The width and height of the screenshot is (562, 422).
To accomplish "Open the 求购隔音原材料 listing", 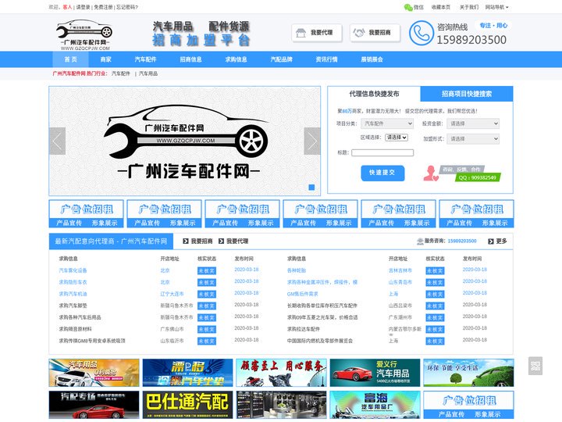I will point(75,329).
